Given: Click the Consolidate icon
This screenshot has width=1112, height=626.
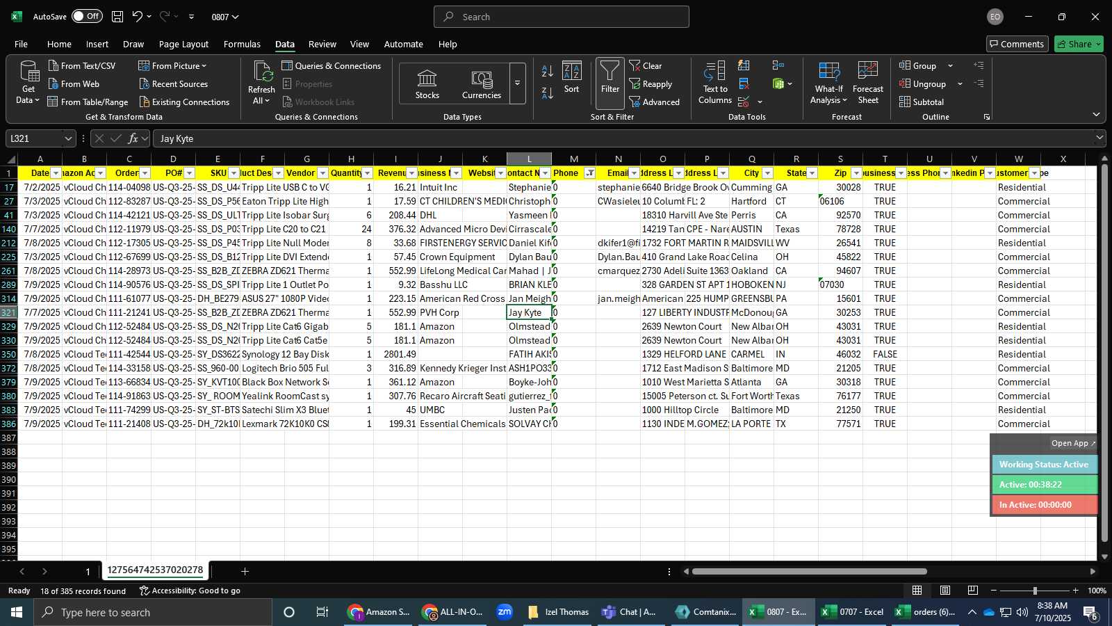Looking at the screenshot, I should (x=778, y=65).
